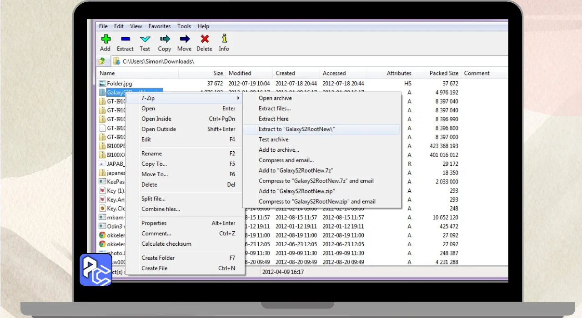
Task: Click the Copy toolbar icon
Action: click(x=165, y=39)
